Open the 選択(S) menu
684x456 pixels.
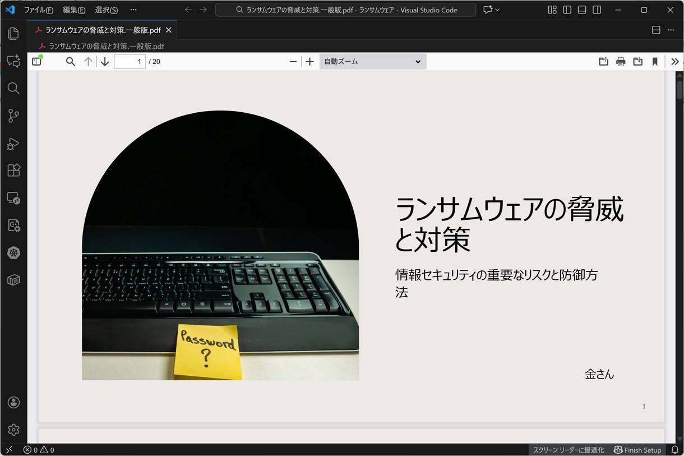click(107, 10)
